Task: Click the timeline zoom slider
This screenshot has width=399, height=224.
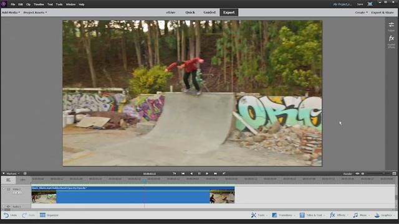Action: tap(378, 174)
